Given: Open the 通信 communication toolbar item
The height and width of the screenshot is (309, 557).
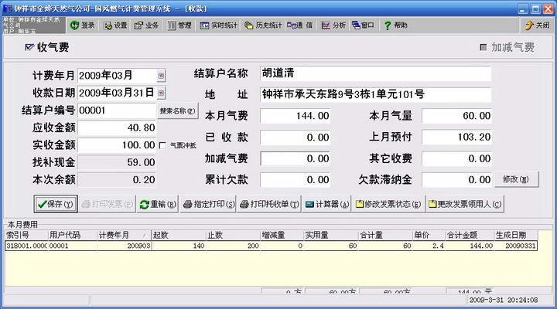Looking at the screenshot, I should [x=300, y=25].
